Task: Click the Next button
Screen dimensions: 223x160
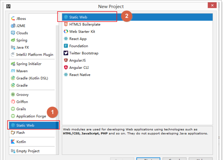Action: (x=148, y=159)
